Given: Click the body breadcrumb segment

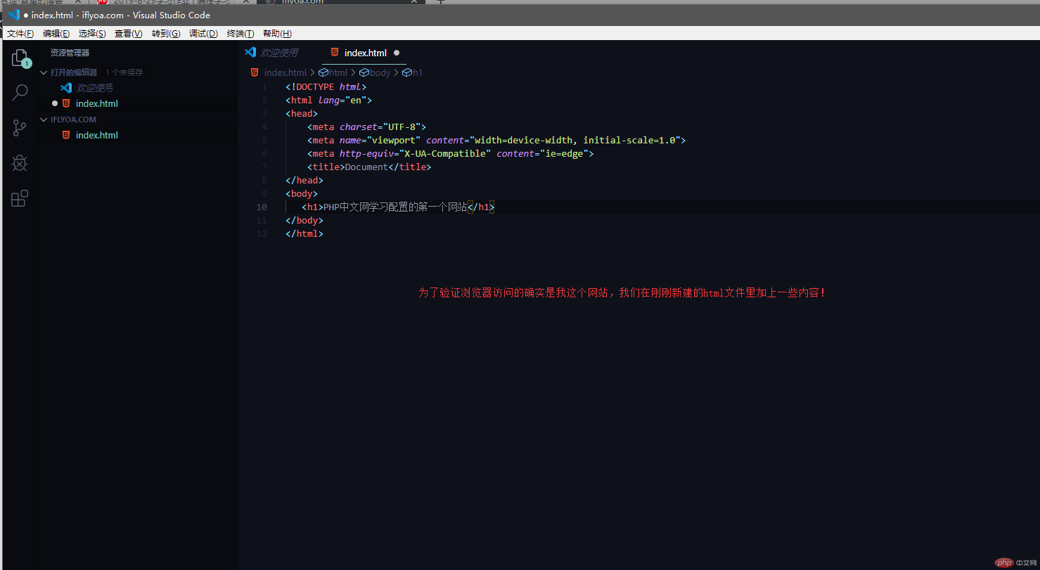Looking at the screenshot, I should [x=375, y=72].
